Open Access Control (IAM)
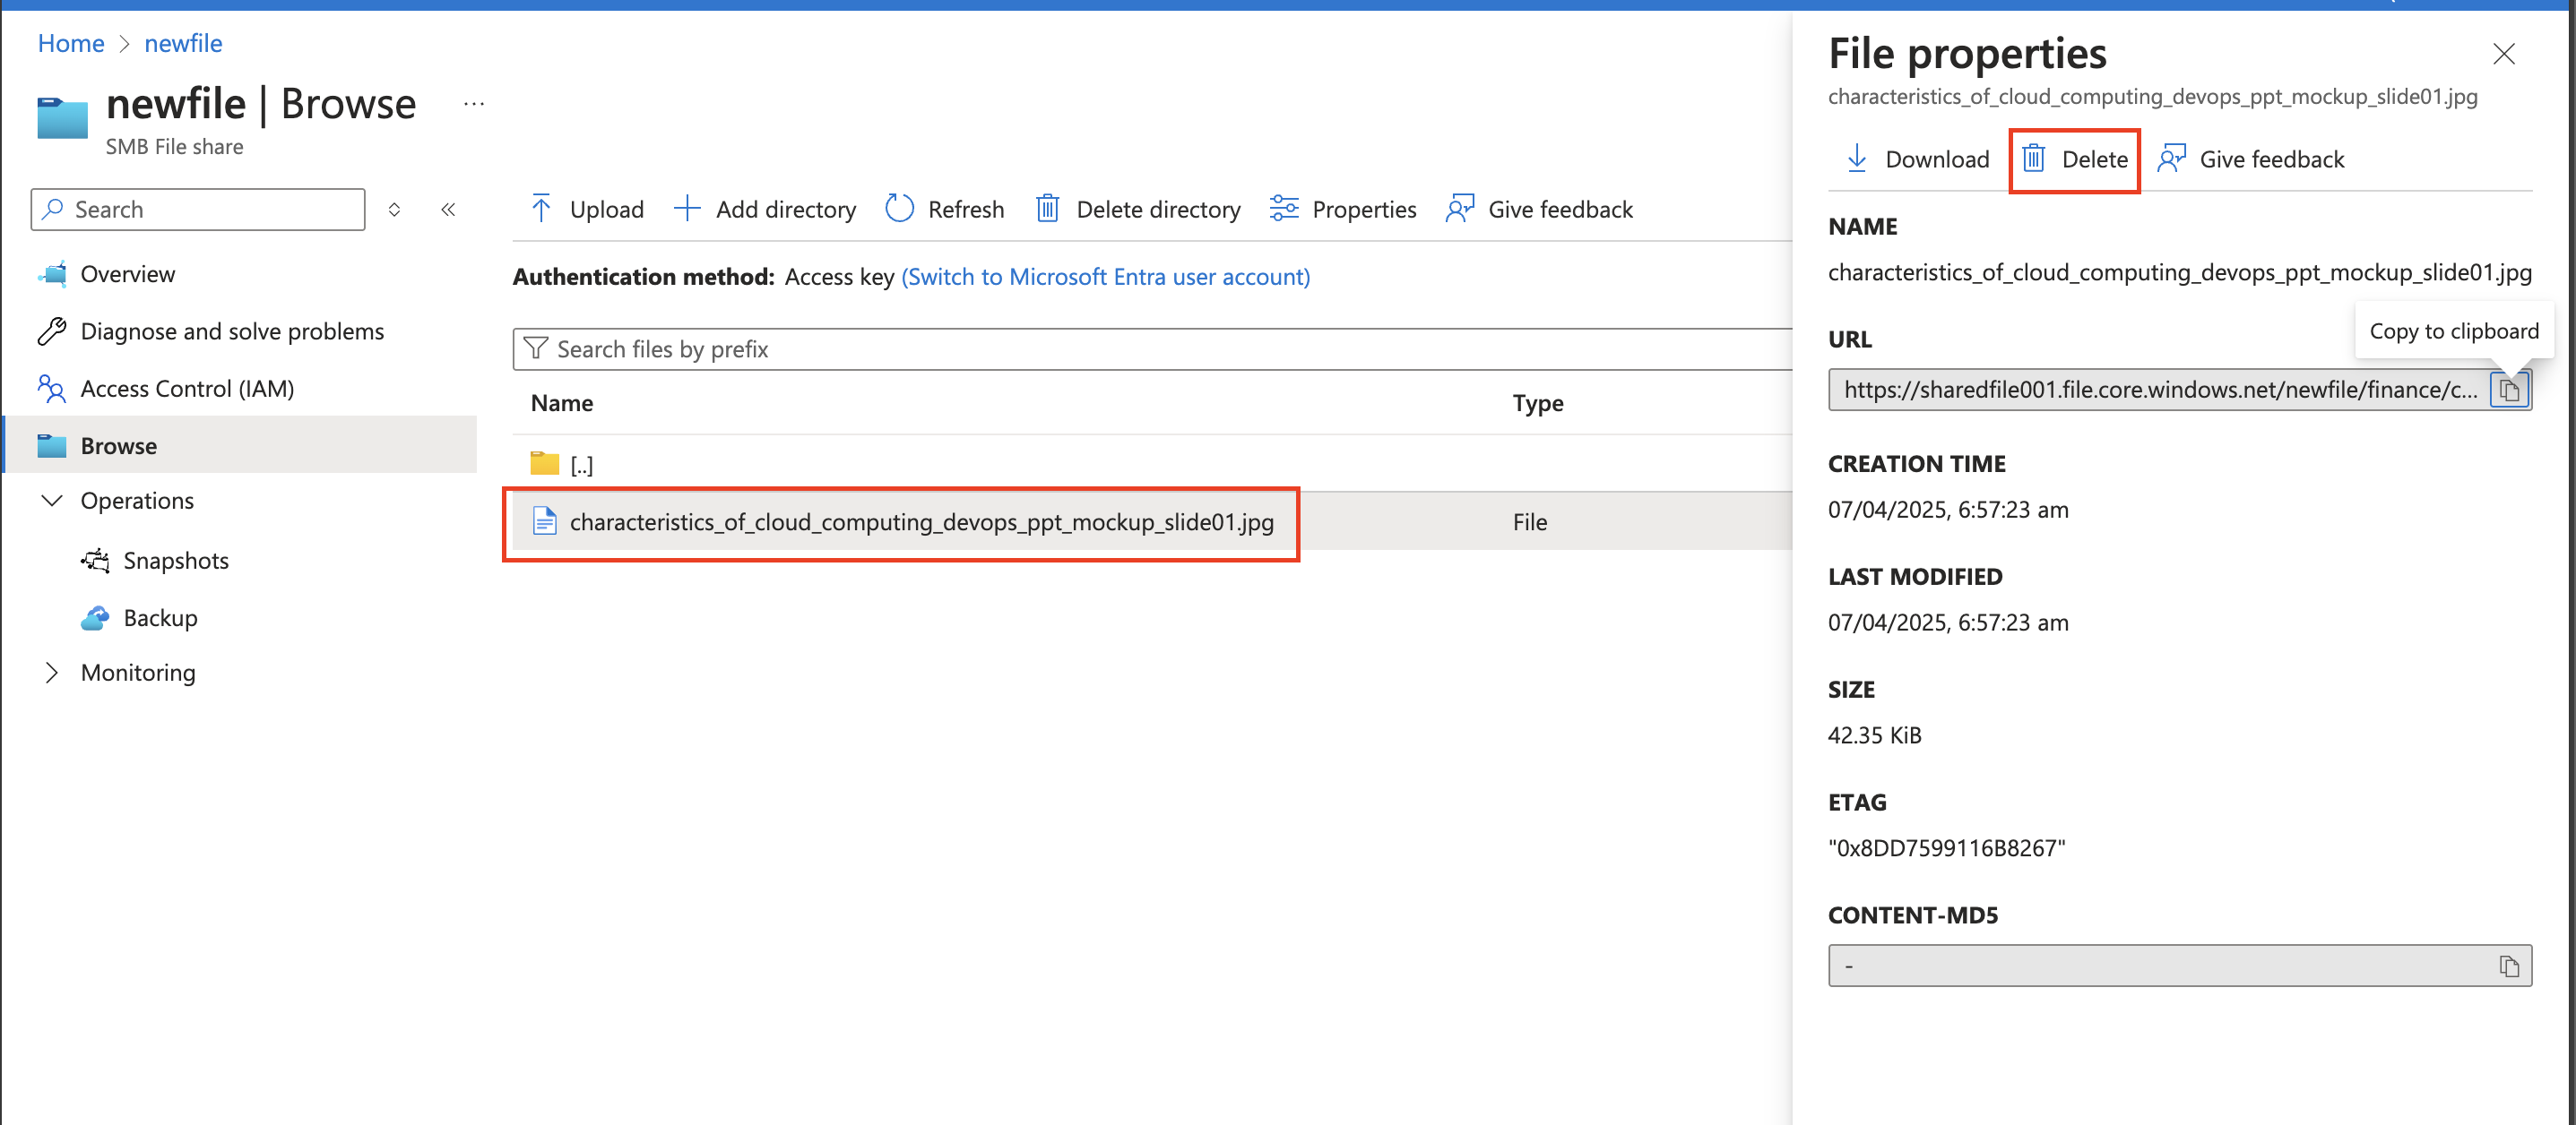The height and width of the screenshot is (1125, 2576). 187,388
